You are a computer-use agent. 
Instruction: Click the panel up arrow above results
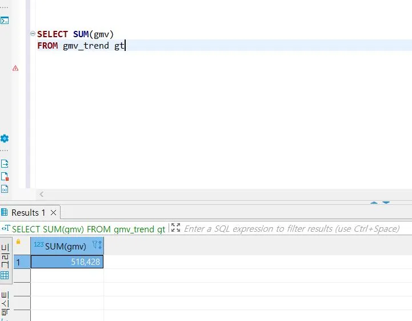pos(374,203)
